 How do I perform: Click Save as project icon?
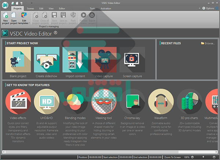click(63, 15)
